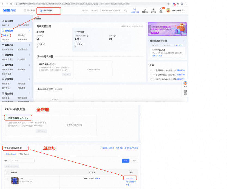
Task: Open the 客服 customer service floating icon
Action: [x=185, y=84]
